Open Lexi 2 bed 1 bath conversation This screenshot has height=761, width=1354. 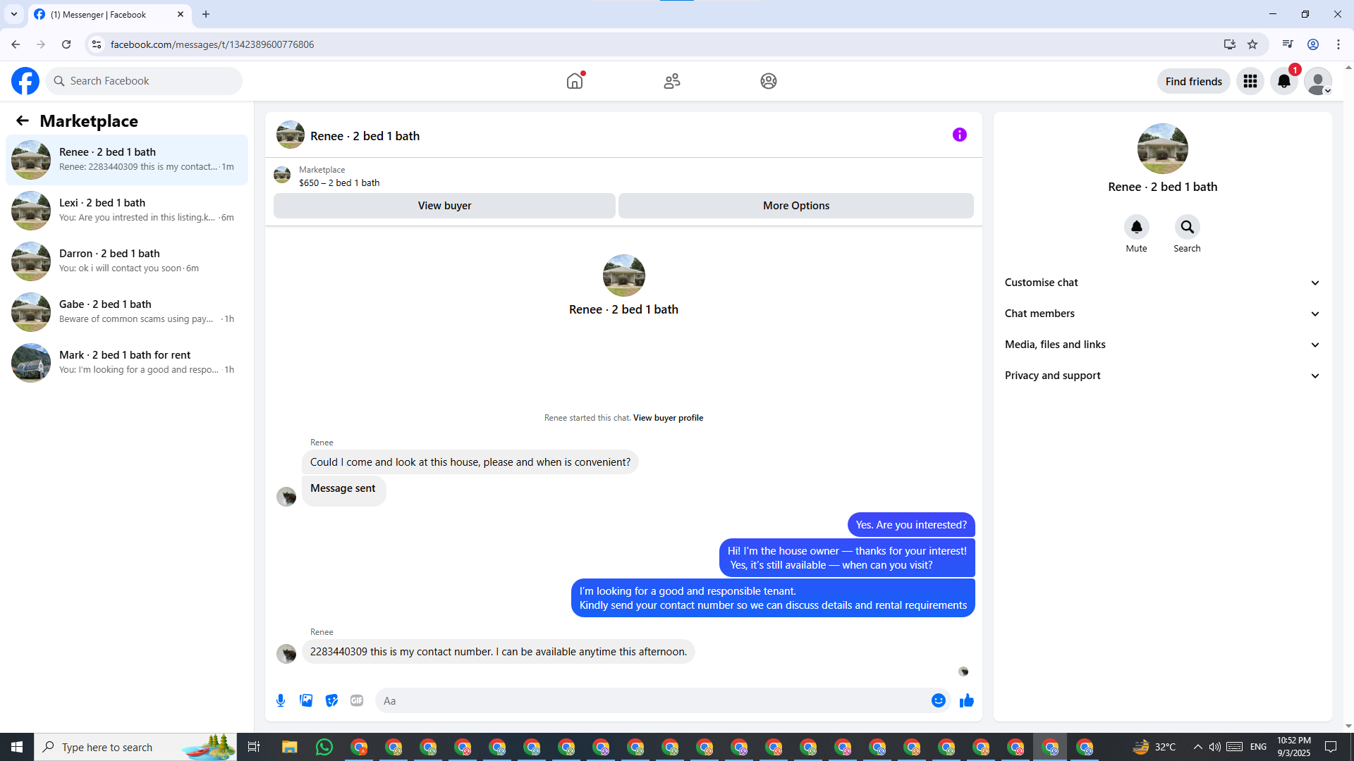[x=127, y=211]
